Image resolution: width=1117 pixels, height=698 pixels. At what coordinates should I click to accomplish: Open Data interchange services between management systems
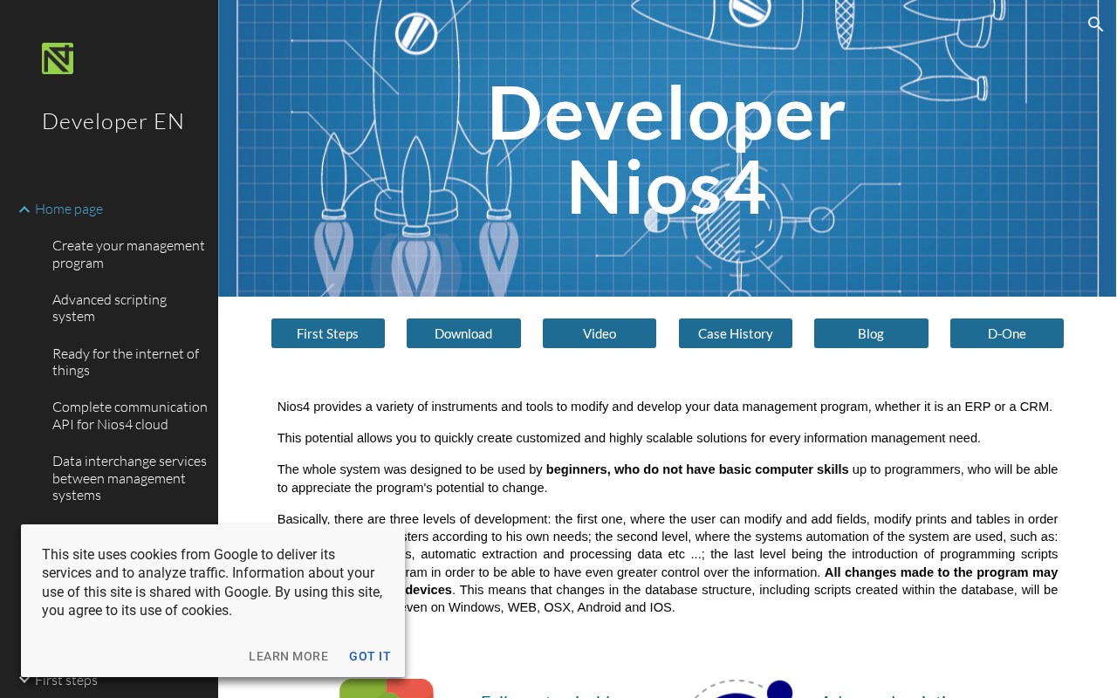pyautogui.click(x=129, y=478)
